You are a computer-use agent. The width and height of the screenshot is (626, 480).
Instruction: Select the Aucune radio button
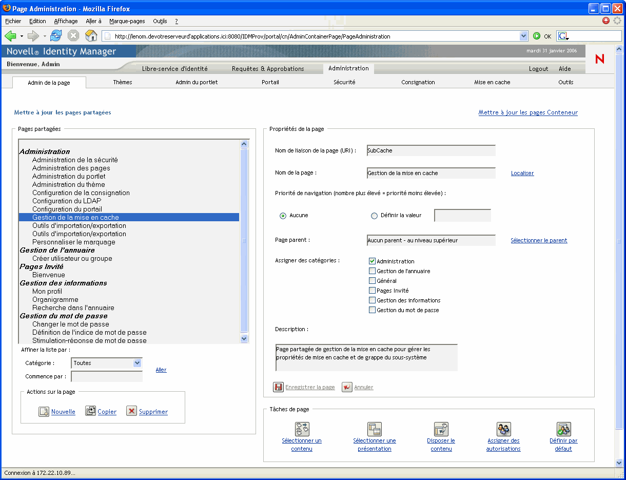click(283, 216)
